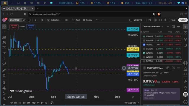Image resolution: width=189 pixels, height=106 pixels.
Task: Toggle magnet mode for drawings
Action: pos(4,83)
